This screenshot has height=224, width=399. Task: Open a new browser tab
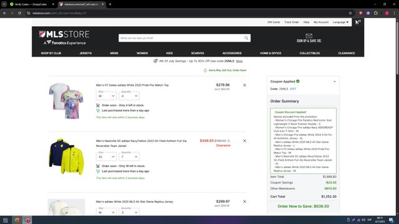click(x=110, y=4)
